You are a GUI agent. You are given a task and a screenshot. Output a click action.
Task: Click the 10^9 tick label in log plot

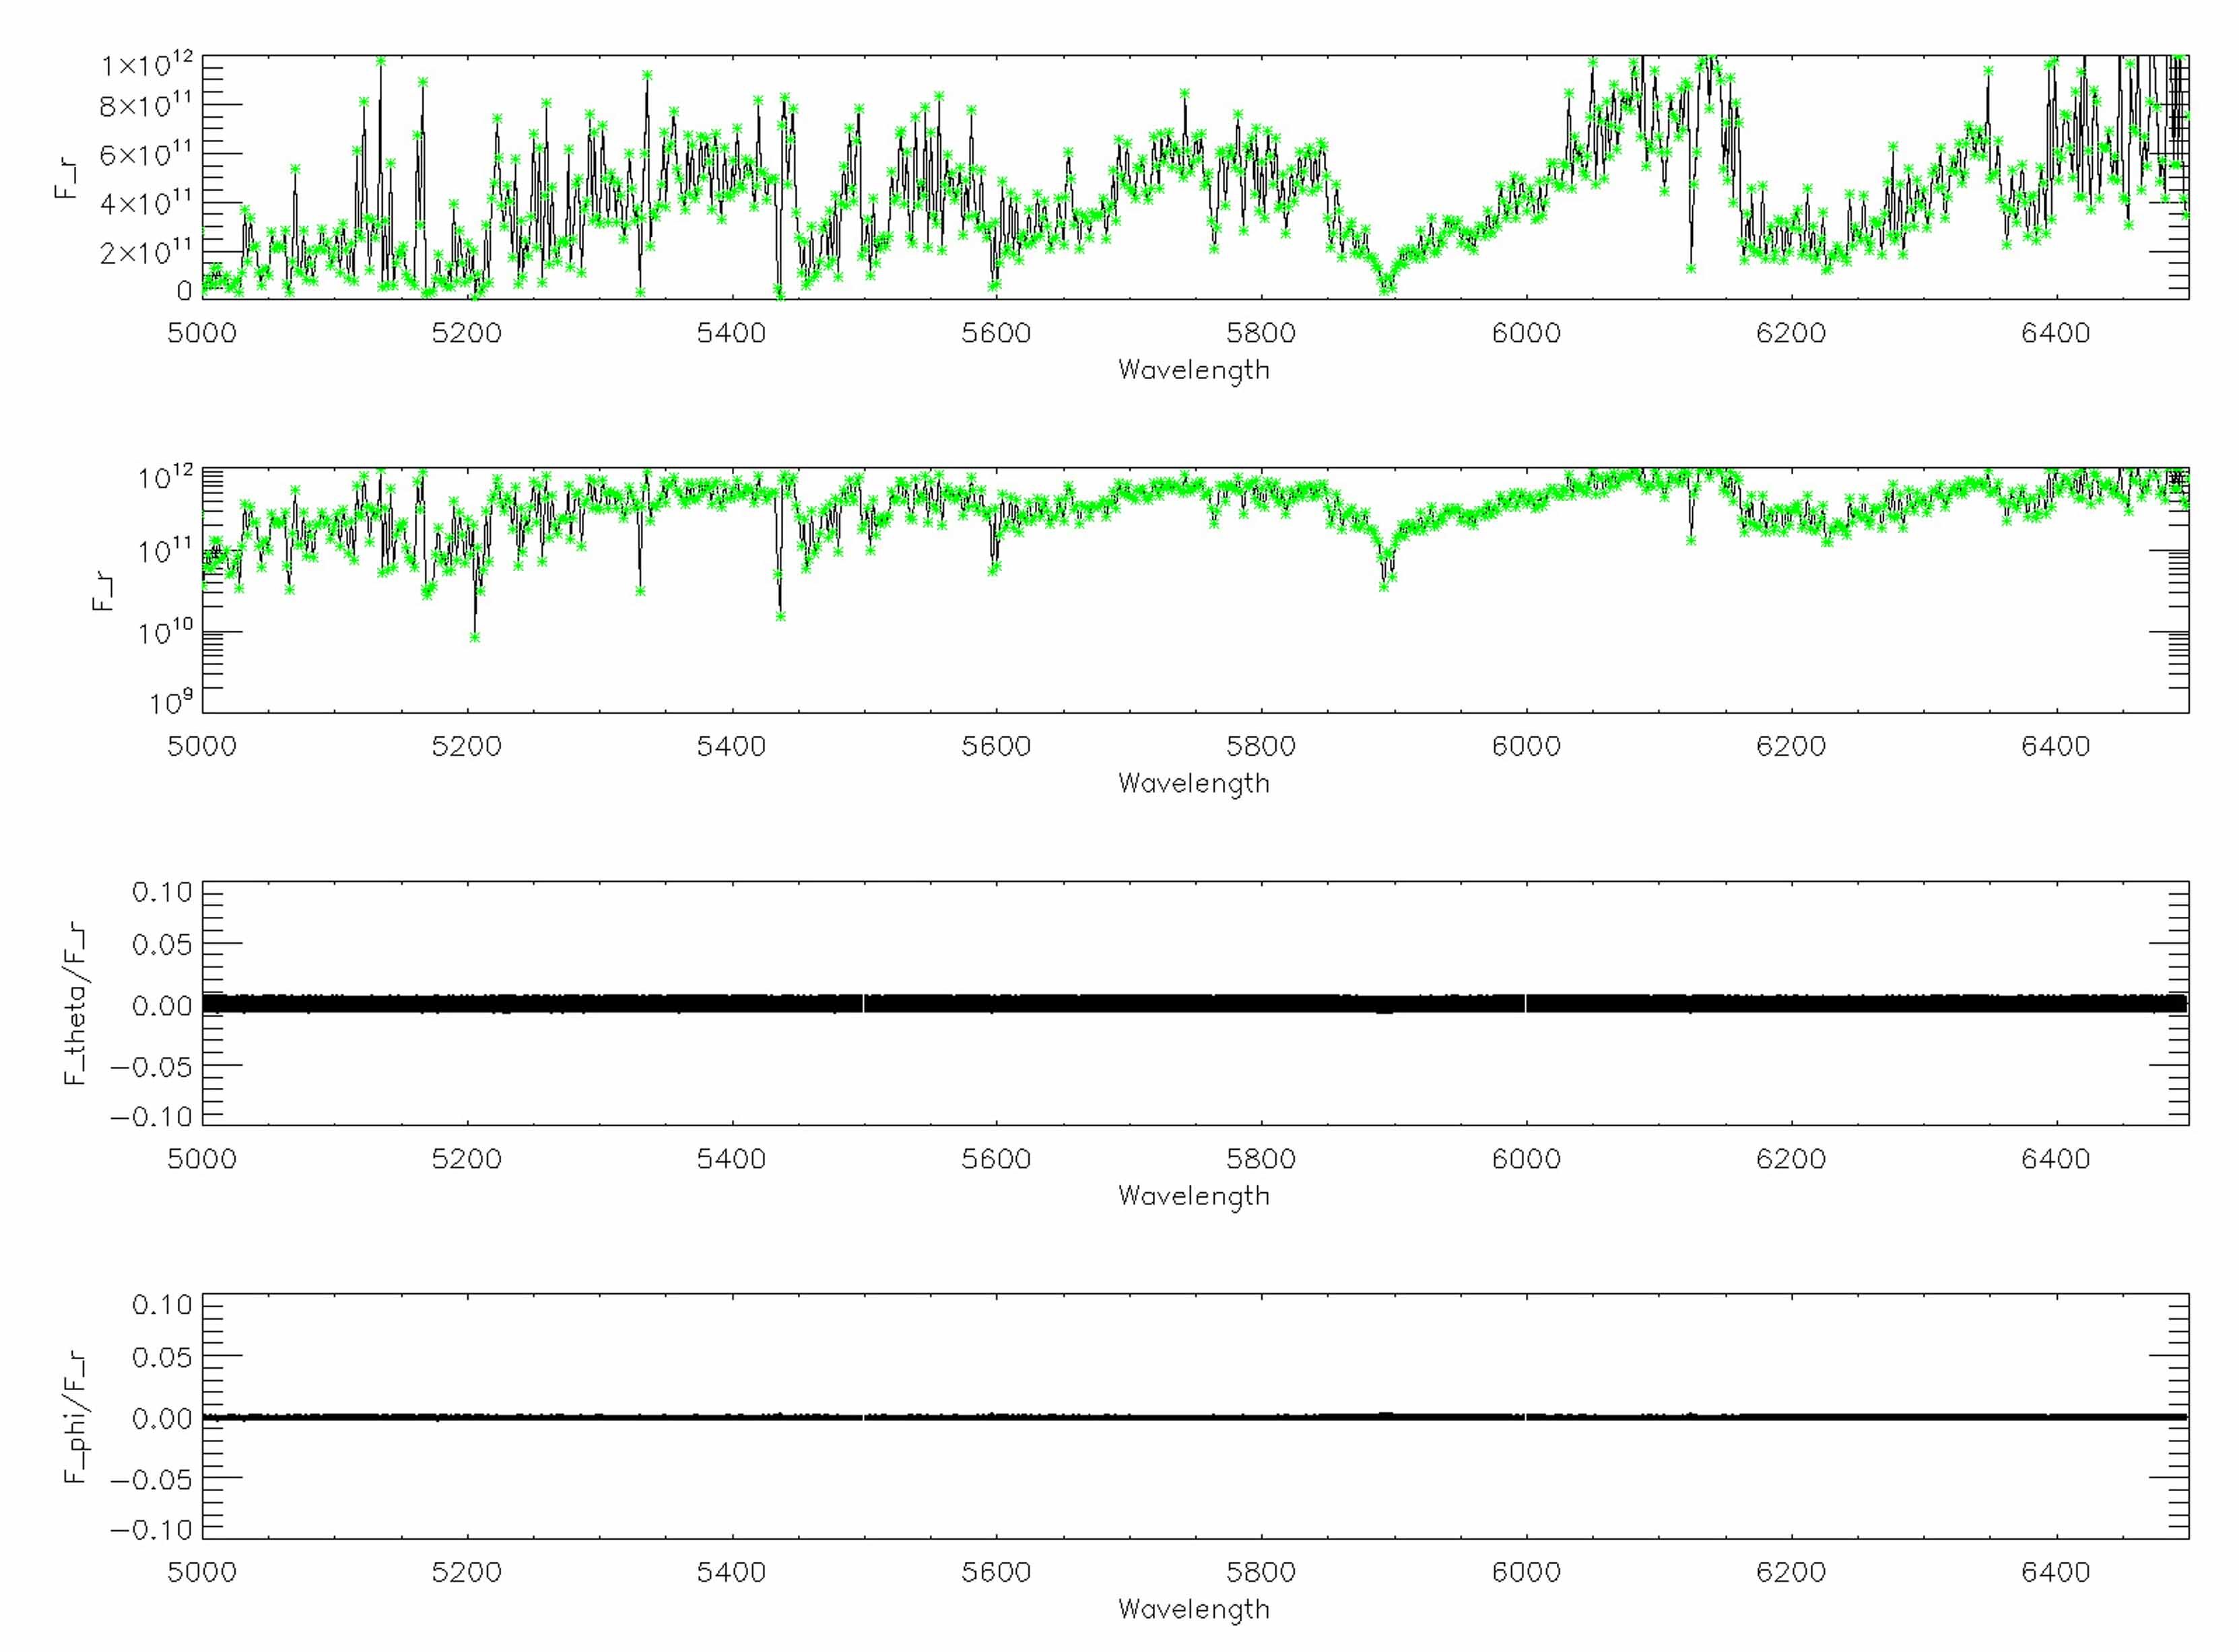click(x=171, y=704)
